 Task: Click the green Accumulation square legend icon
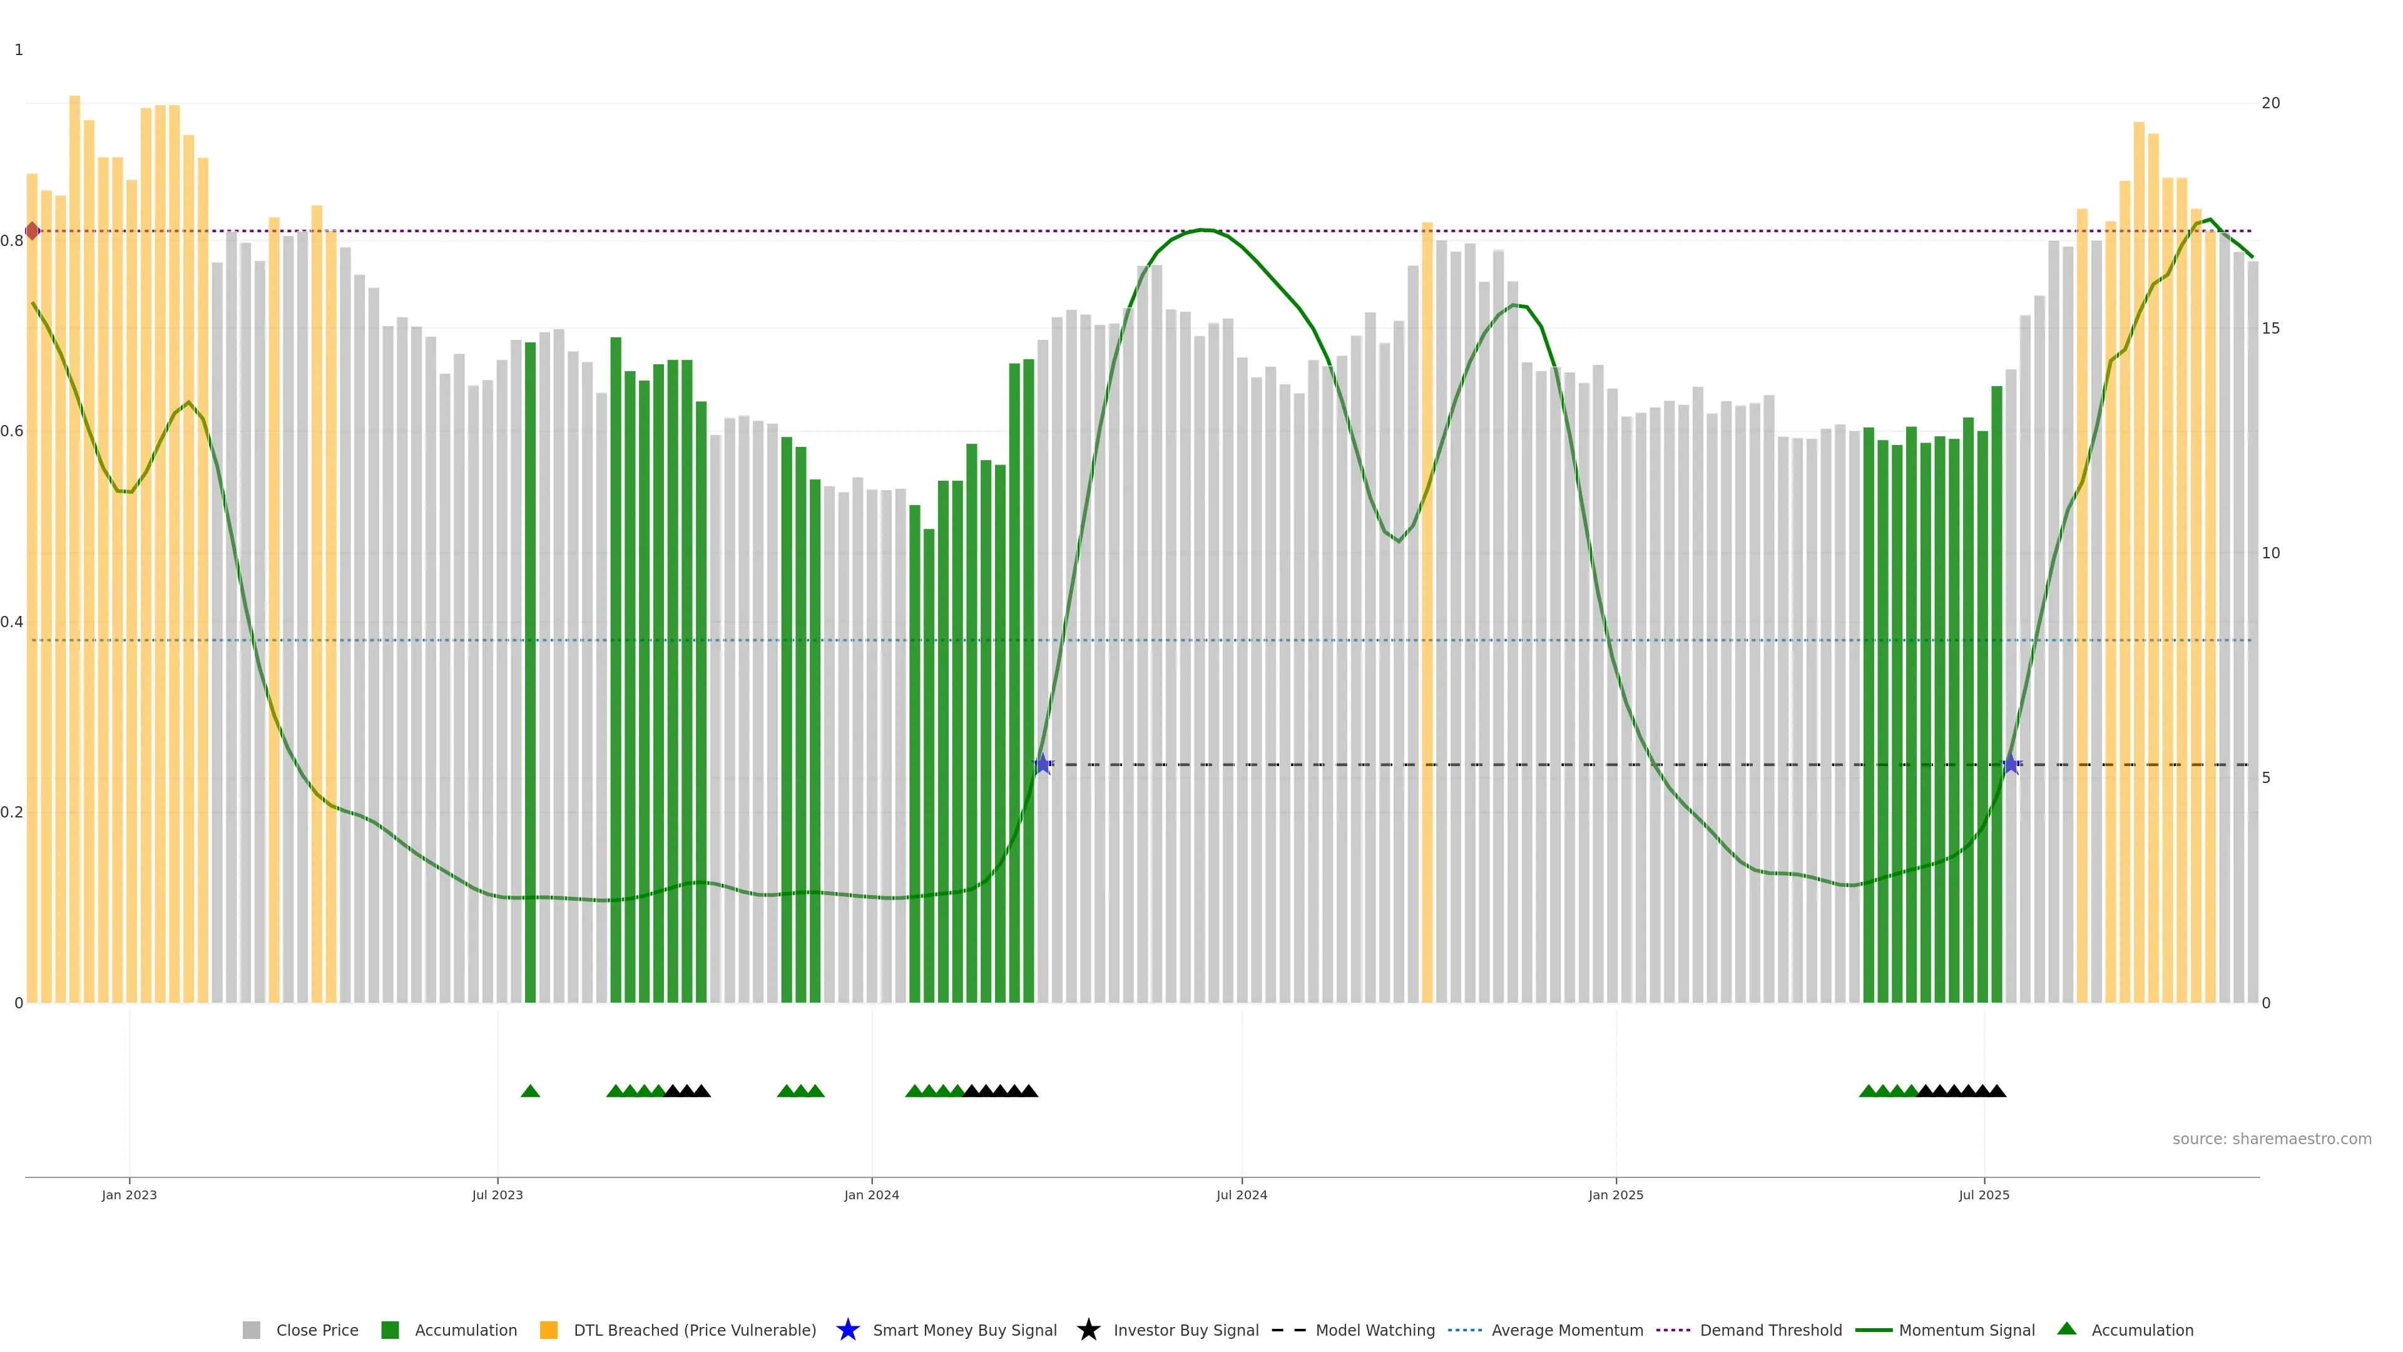point(390,1329)
